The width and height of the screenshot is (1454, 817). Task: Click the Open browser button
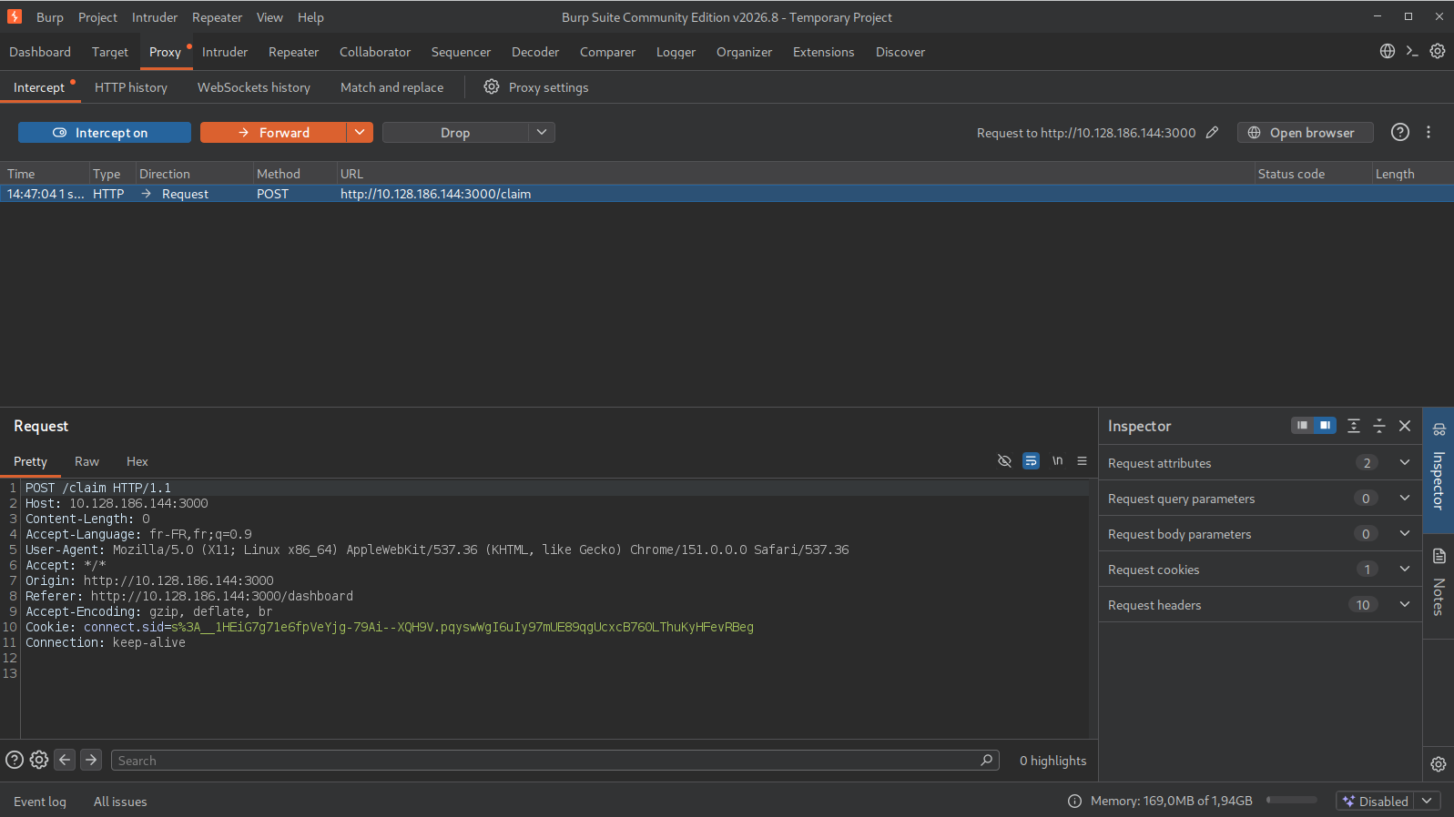tap(1304, 133)
